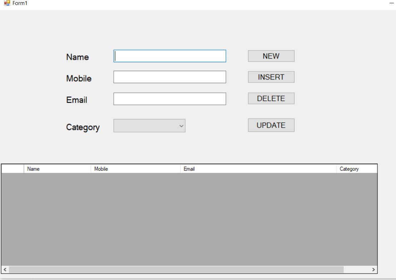Sort the grid by the Mobile column header
Screen dimensions: 396x280
point(136,169)
